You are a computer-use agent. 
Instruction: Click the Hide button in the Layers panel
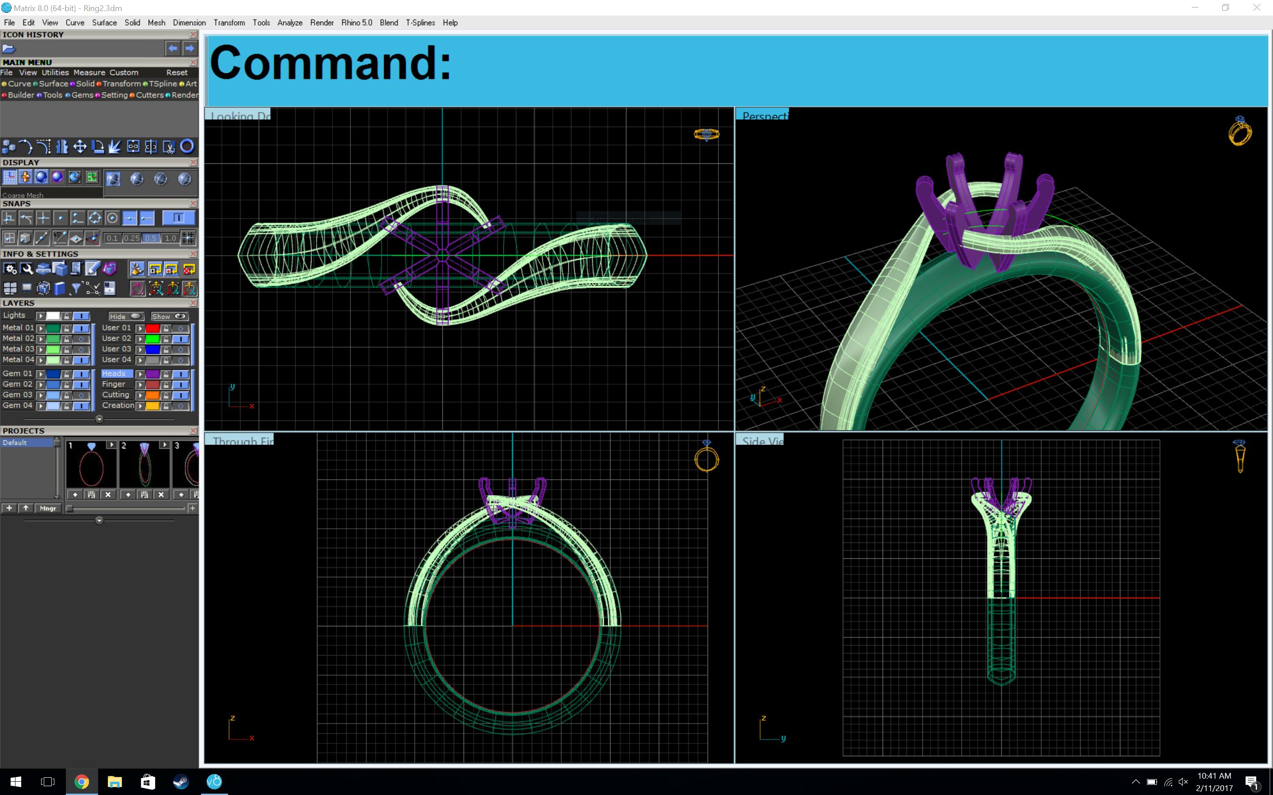(125, 316)
